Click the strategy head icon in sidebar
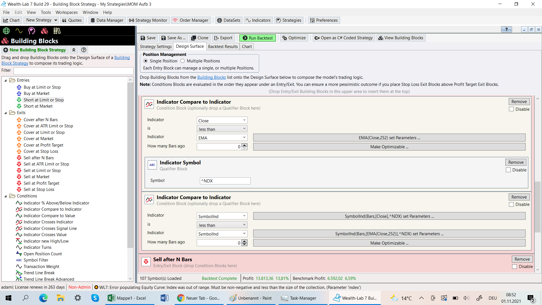This screenshot has height=305, width=542. (32, 31)
